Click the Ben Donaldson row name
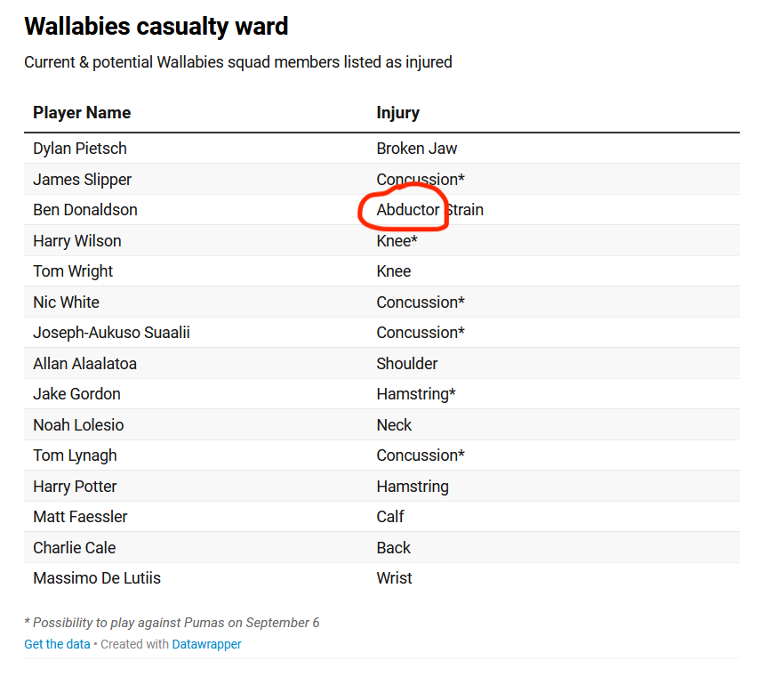 click(85, 210)
